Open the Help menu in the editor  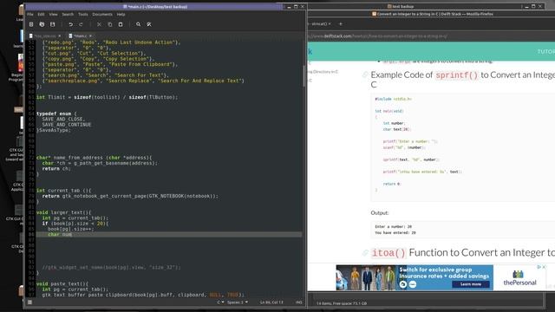pyautogui.click(x=121, y=15)
